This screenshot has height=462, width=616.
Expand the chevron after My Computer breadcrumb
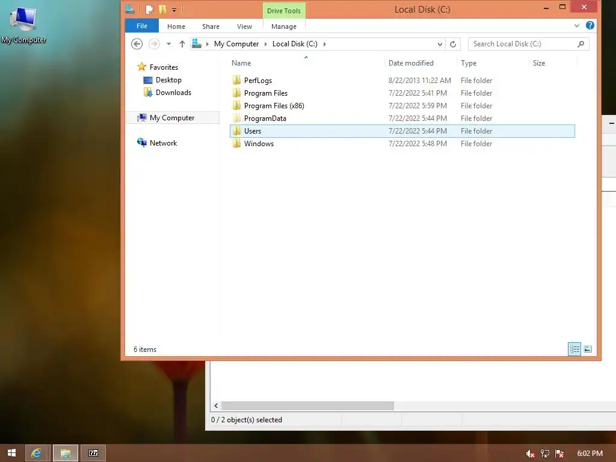265,44
